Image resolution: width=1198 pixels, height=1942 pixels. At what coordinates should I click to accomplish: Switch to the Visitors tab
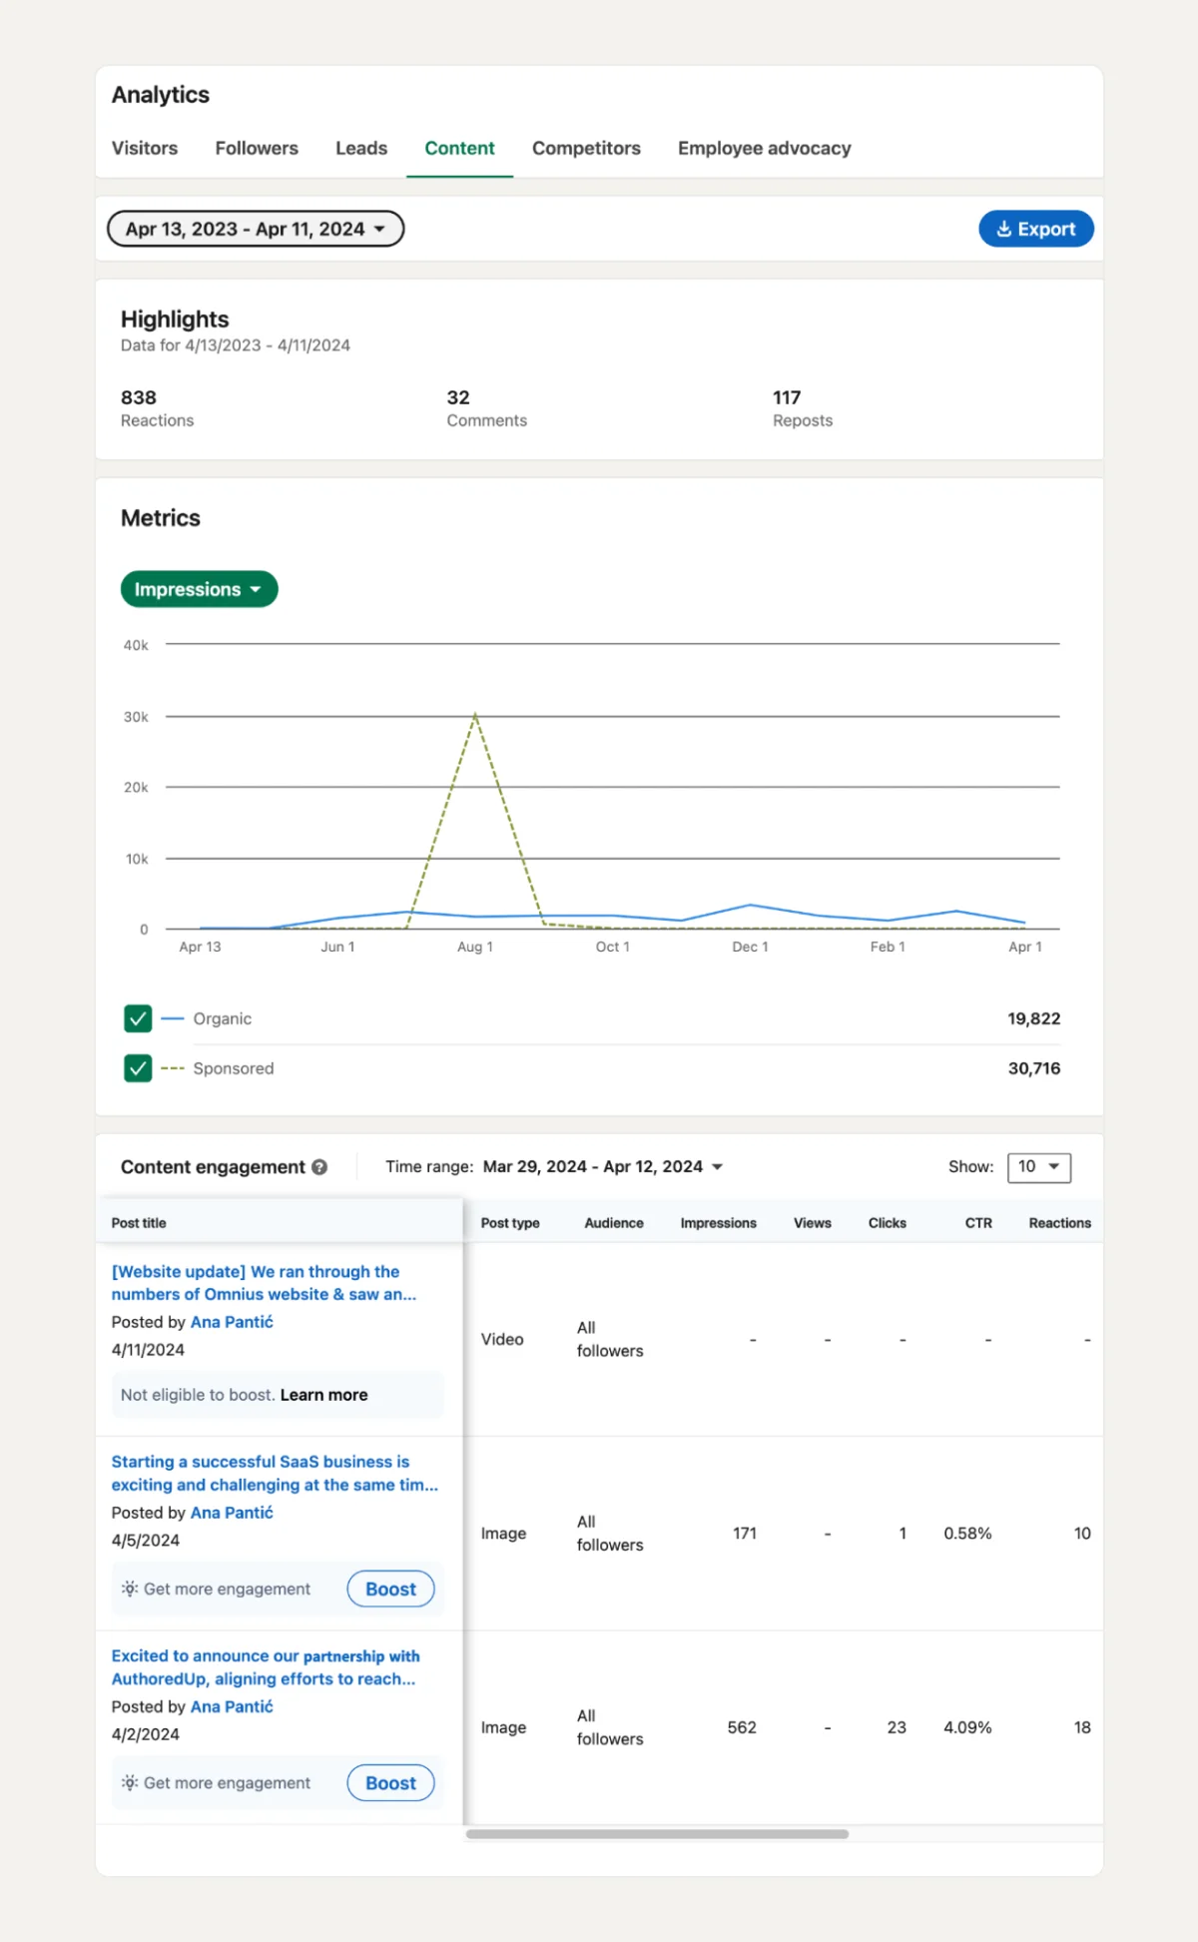pos(145,148)
